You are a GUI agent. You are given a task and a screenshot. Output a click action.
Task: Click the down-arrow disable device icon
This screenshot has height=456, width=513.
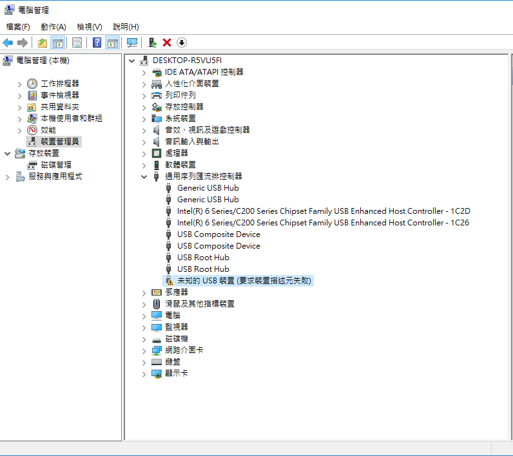pos(182,43)
